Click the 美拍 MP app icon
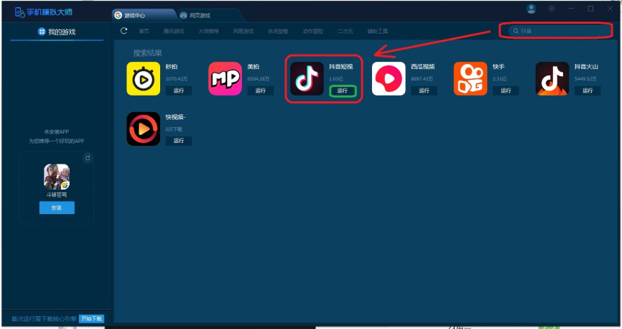Image resolution: width=622 pixels, height=329 pixels. (x=225, y=78)
